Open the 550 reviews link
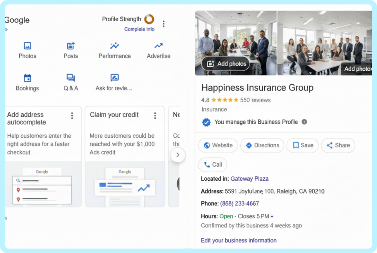 255,100
